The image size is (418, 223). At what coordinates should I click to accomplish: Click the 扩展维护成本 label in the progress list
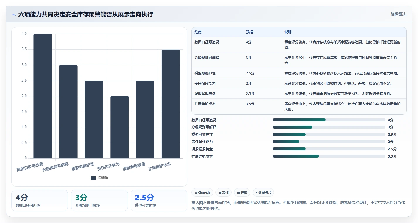[202, 156]
